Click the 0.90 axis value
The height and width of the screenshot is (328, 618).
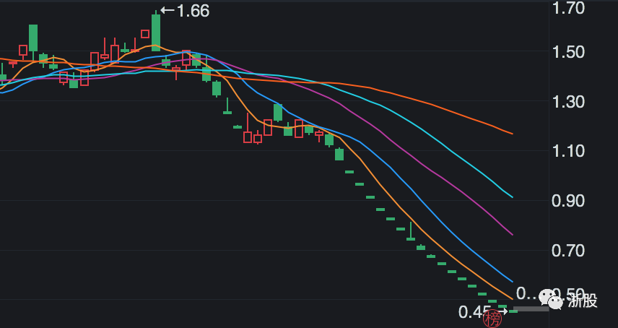tap(568, 201)
